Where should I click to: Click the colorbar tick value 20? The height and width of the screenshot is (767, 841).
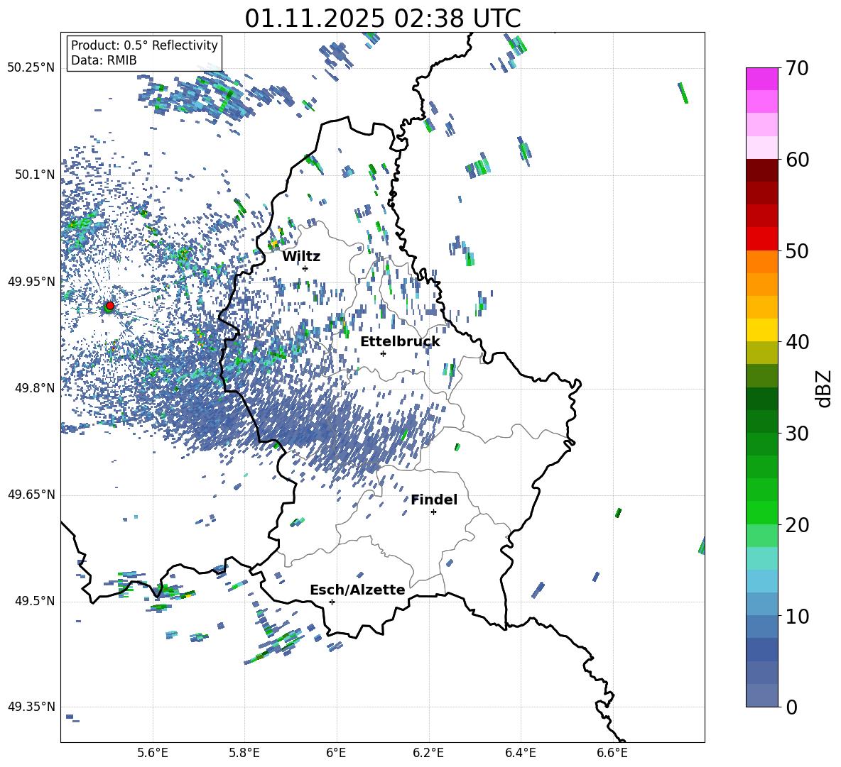click(x=798, y=525)
